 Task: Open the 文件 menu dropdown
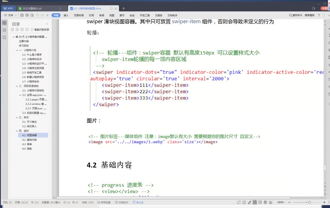pyautogui.click(x=10, y=15)
